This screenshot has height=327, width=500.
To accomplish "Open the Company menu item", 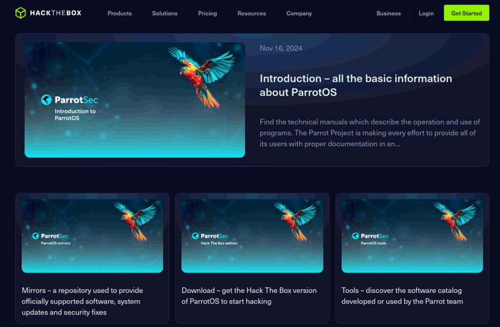I will click(299, 13).
